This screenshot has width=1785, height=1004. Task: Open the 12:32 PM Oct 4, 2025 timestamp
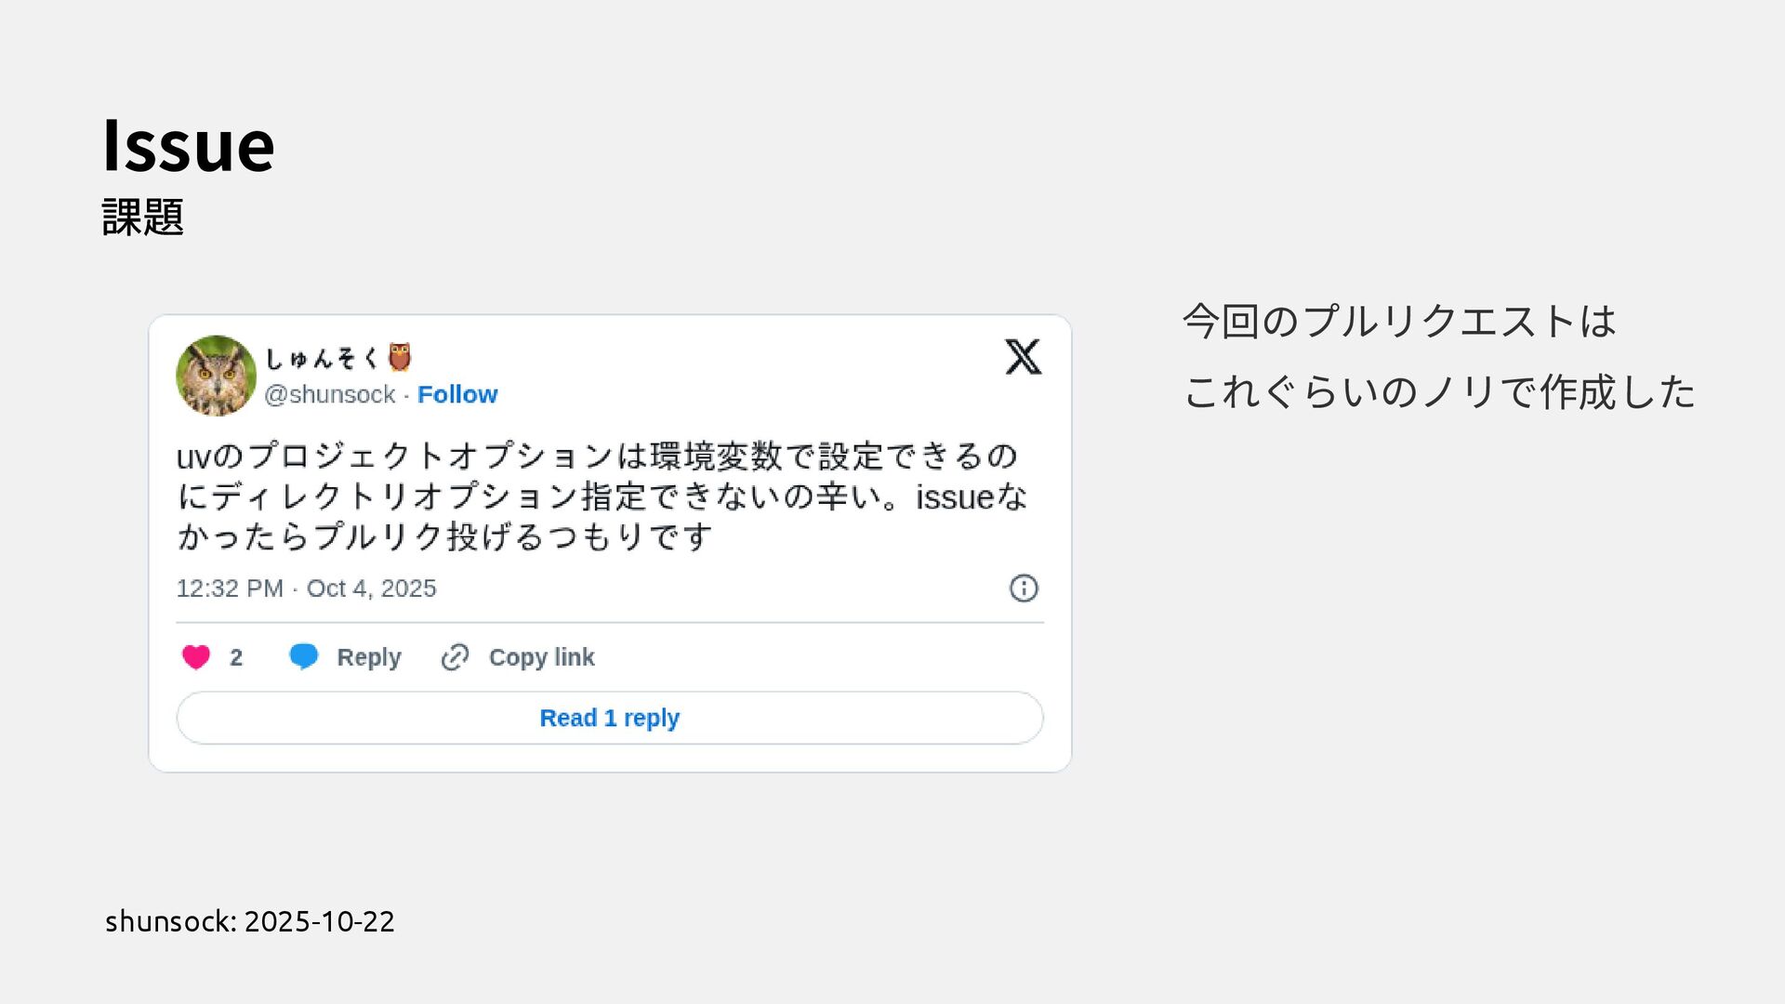pyautogui.click(x=306, y=588)
